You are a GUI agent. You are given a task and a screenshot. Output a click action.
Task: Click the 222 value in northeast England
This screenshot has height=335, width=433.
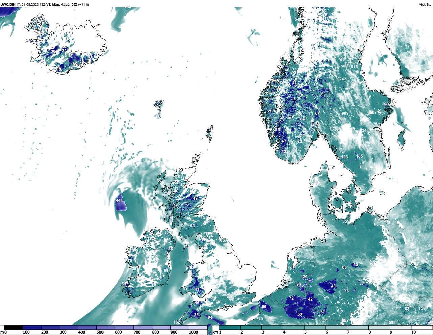[x=224, y=241]
